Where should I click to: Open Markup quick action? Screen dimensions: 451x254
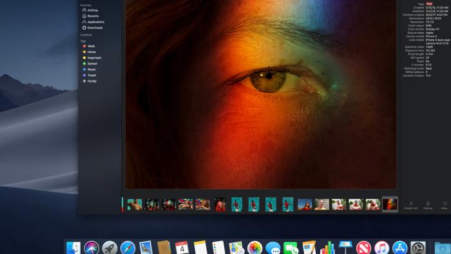coord(428,205)
